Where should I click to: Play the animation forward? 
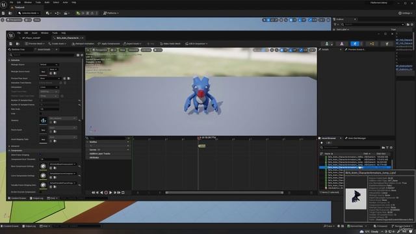[x=110, y=192]
